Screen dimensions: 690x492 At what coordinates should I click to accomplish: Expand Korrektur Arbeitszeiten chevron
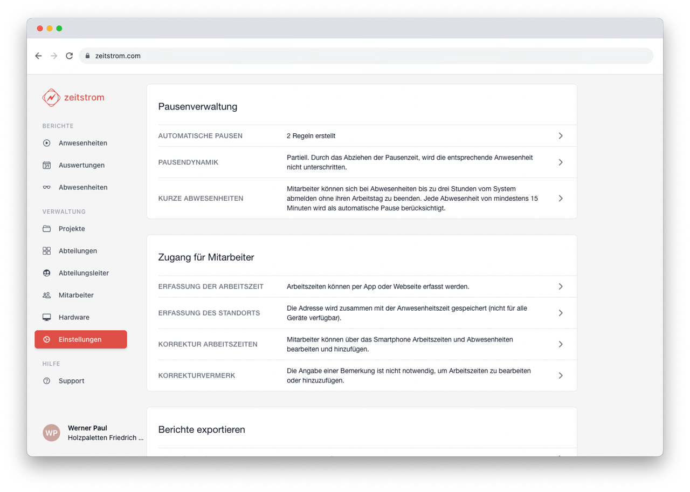[x=561, y=344]
